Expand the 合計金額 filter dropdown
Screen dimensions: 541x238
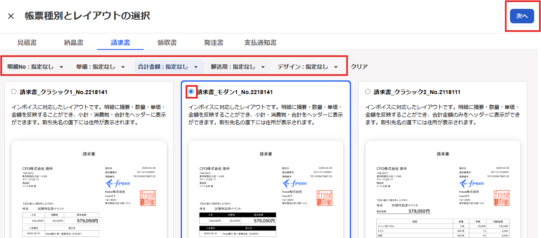click(x=168, y=67)
